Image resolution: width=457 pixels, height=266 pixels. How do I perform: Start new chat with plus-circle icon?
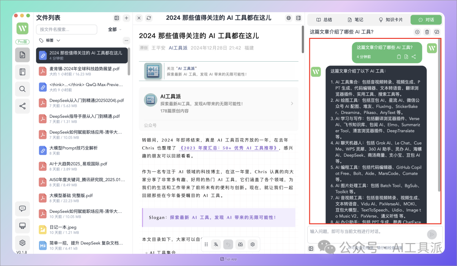[x=417, y=32]
